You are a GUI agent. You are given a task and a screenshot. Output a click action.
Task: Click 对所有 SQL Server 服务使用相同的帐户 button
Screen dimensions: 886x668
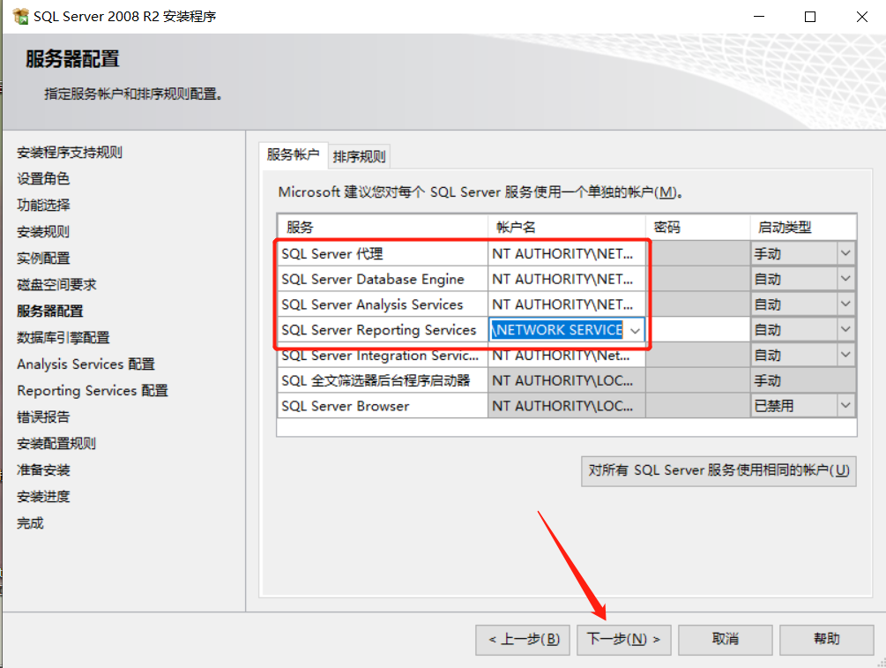pyautogui.click(x=718, y=470)
